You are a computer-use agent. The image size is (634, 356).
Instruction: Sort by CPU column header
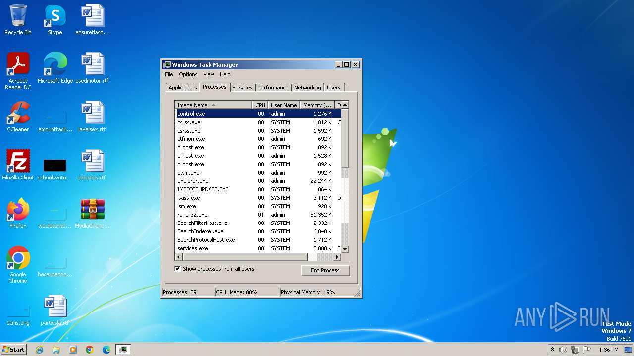(x=260, y=105)
